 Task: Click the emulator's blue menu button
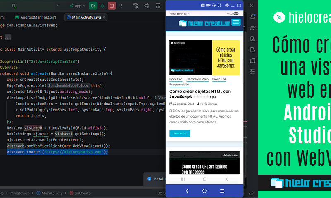222,191
